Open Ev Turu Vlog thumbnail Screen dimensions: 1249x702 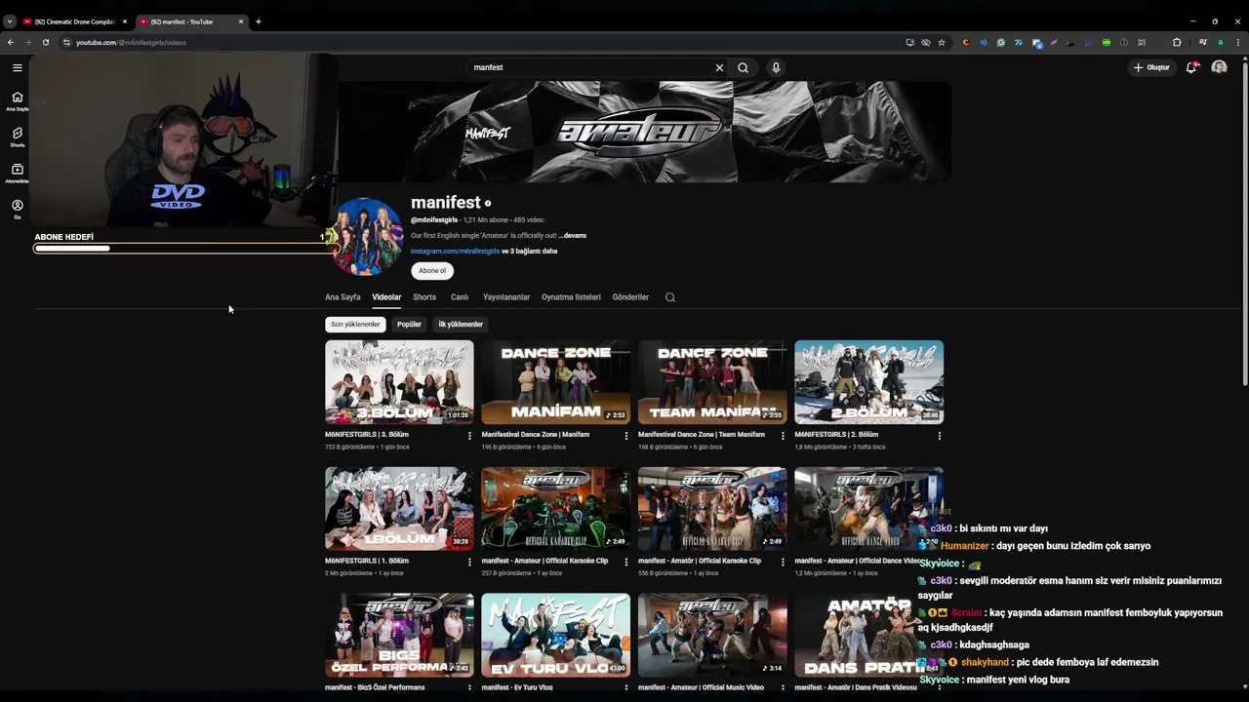555,635
